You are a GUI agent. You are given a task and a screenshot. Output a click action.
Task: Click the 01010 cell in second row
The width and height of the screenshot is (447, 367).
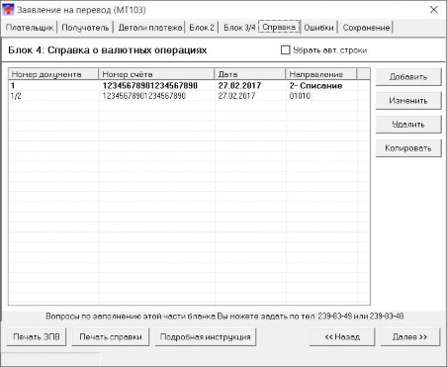300,96
